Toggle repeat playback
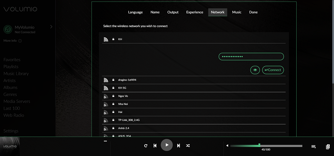 point(146,146)
